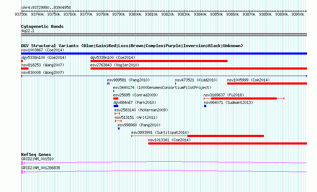317x192 pixels.
Task: Click the red nsv1013341 loss bar
Action: pos(228,143)
